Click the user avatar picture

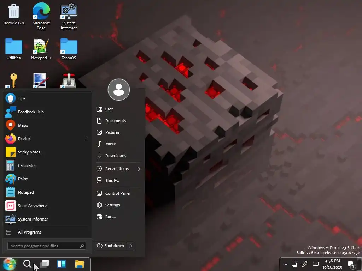pyautogui.click(x=119, y=90)
